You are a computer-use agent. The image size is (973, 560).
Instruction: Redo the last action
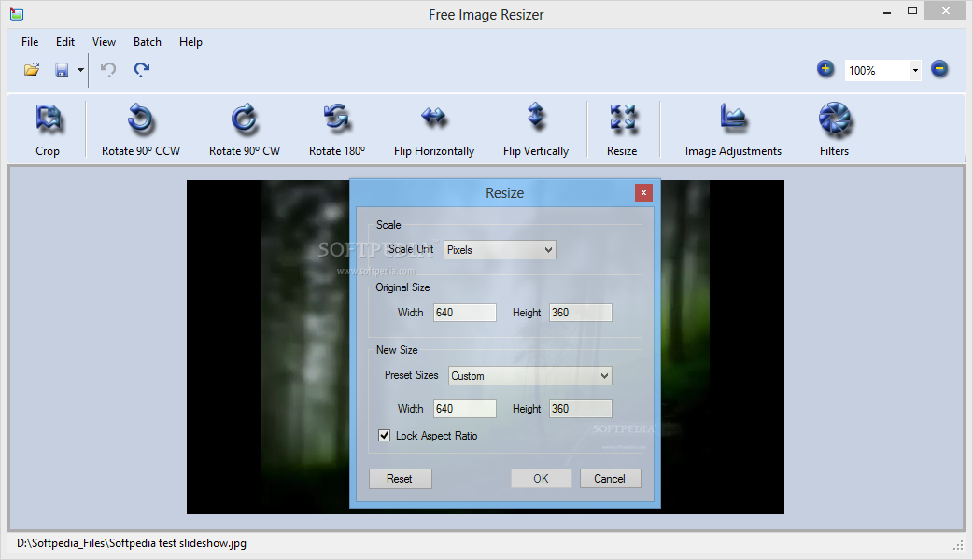142,69
